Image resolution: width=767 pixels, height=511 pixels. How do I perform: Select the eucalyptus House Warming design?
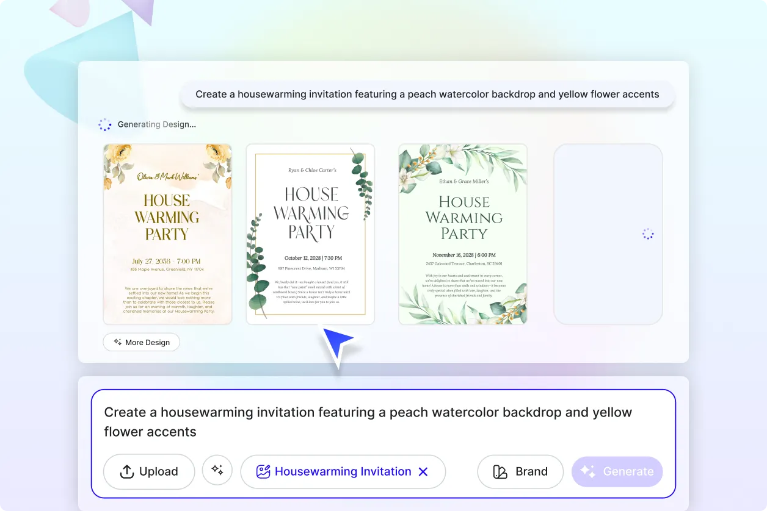click(310, 234)
